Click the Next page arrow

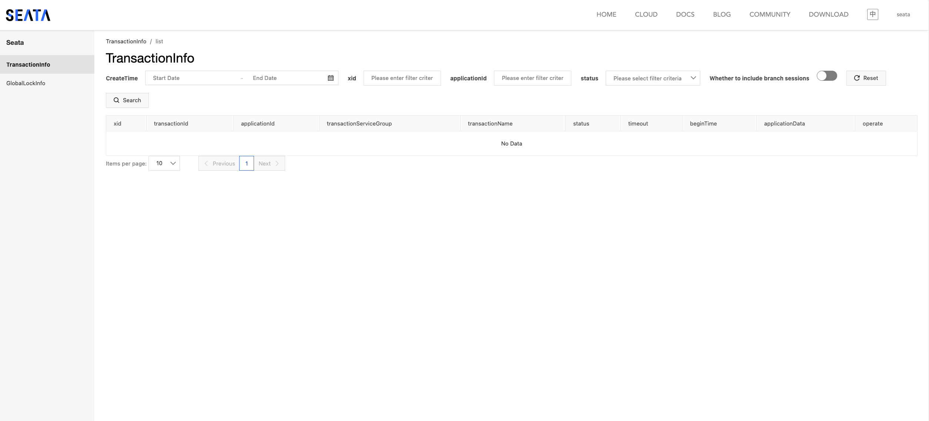pos(277,164)
